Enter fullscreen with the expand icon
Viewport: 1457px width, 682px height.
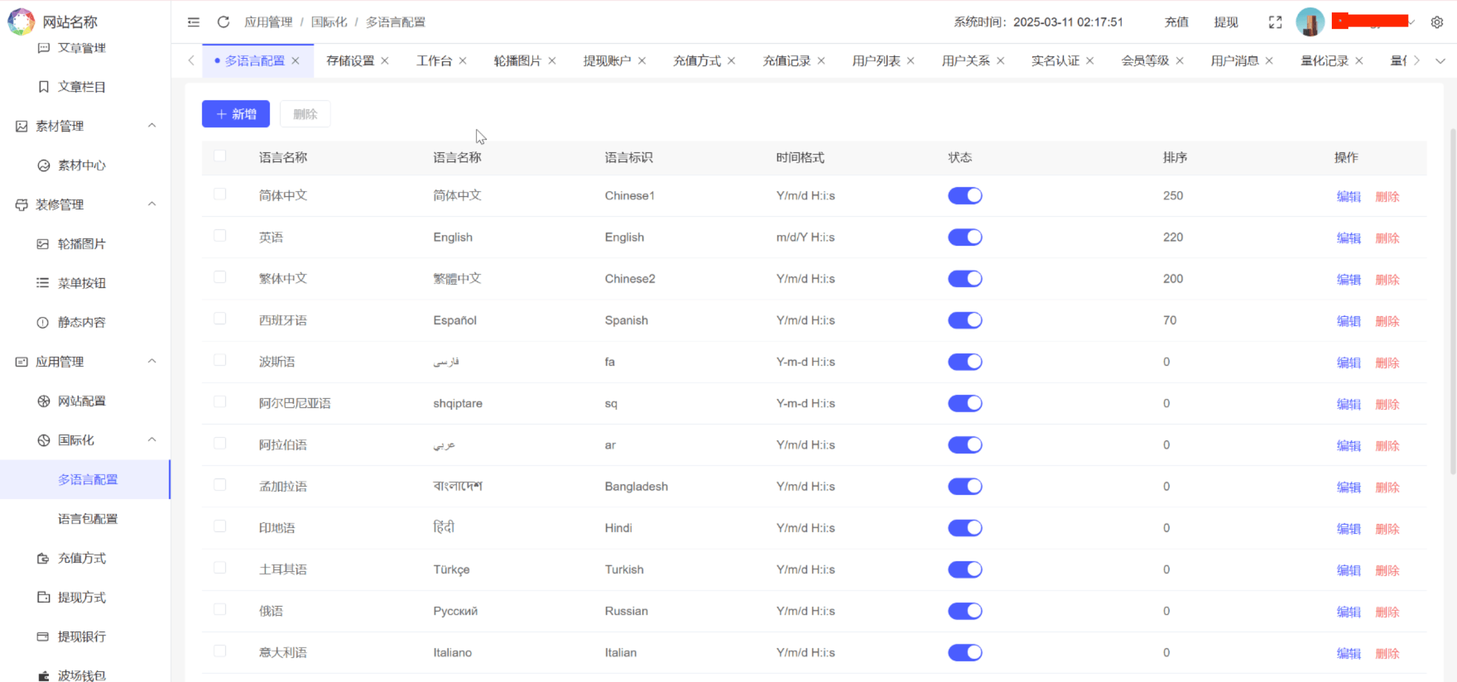pos(1275,22)
